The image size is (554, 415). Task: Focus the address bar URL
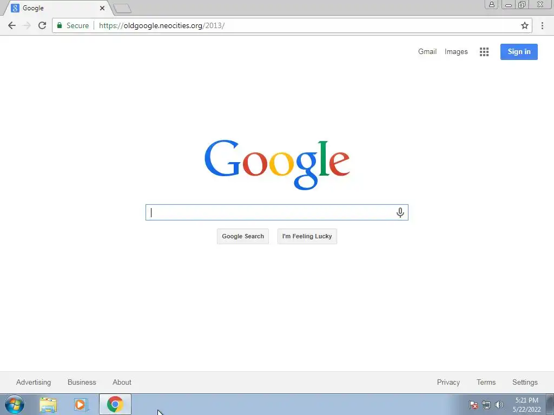click(162, 25)
